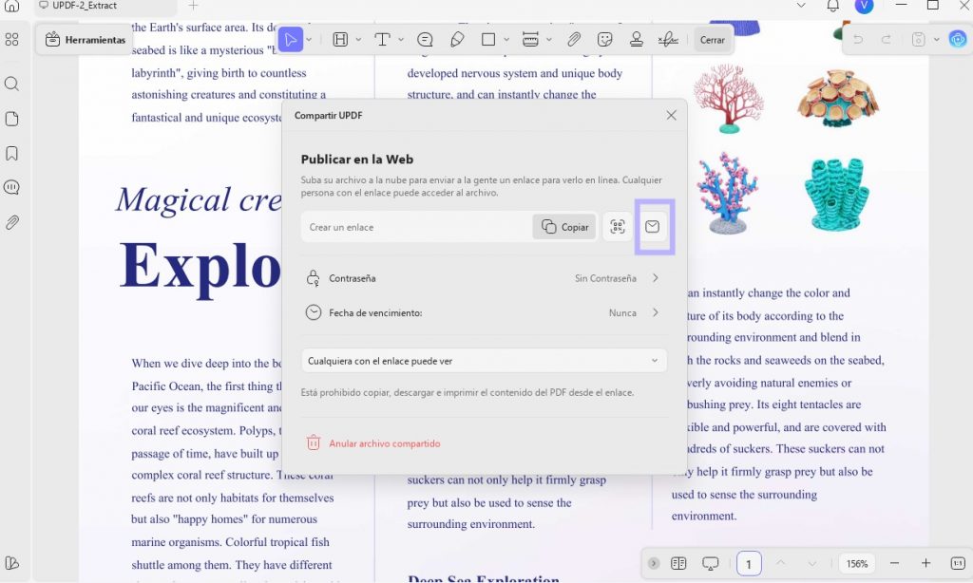Open the UPDF AI assistant icon
The image size is (973, 583).
coord(958,40)
